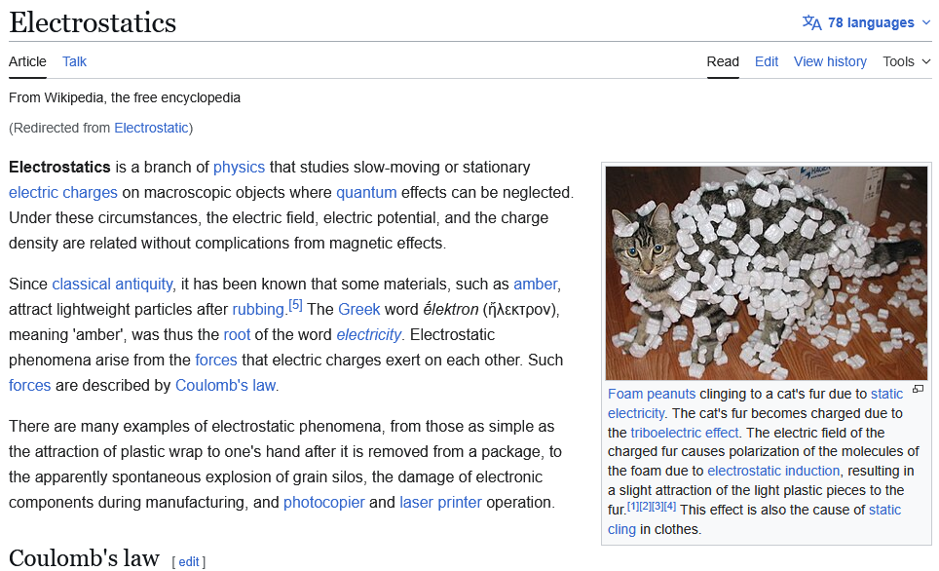Viewport: 939px width, 571px height.
Task: Expand the Tools menu
Action: (907, 61)
